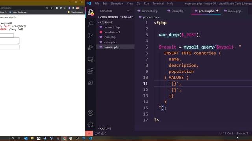Click the fullscreen-frame browser extension icon

point(65,8)
